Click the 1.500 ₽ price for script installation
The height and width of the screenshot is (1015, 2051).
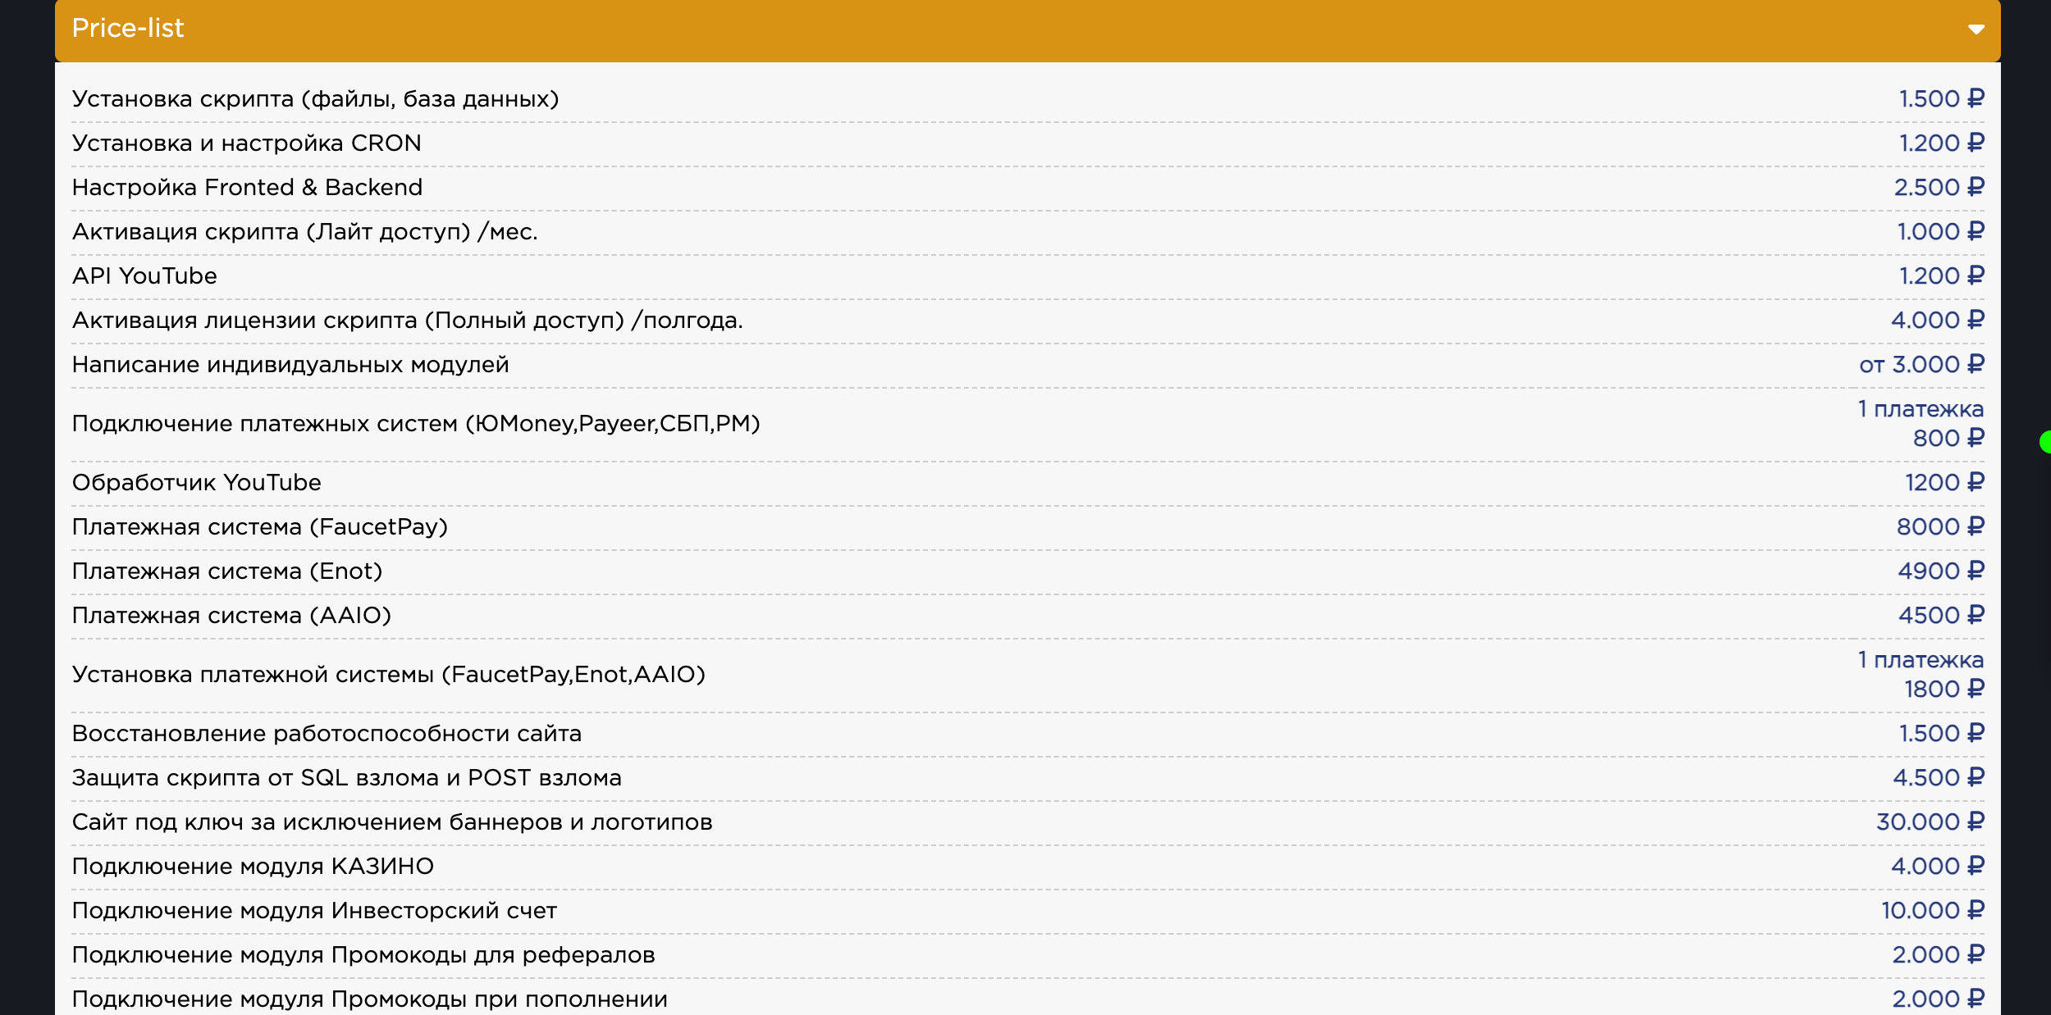coord(1941,99)
